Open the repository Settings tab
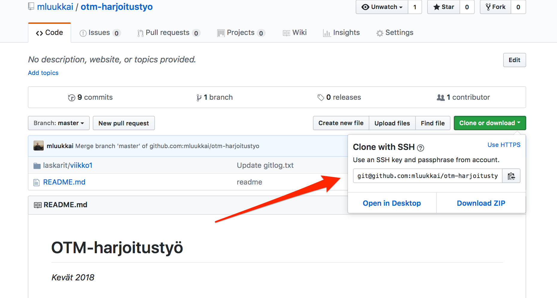This screenshot has height=298, width=557. coord(395,33)
